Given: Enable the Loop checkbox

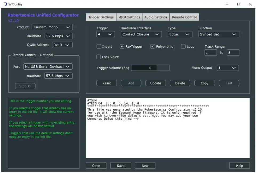Looking at the screenshot, I should [x=183, y=47].
